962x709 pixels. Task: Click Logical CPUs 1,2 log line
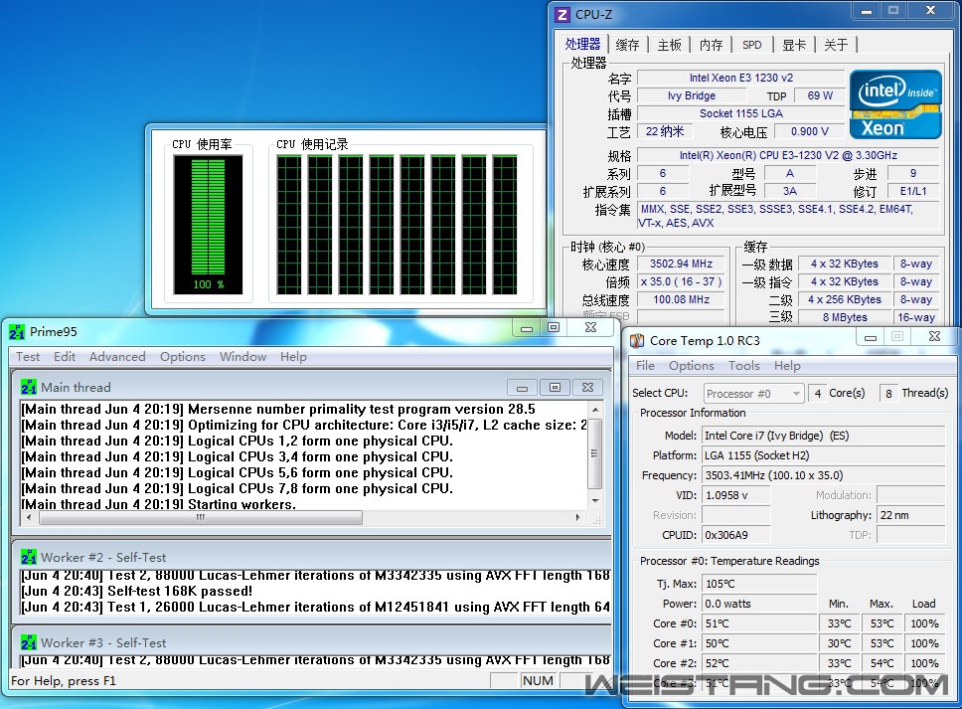point(237,442)
